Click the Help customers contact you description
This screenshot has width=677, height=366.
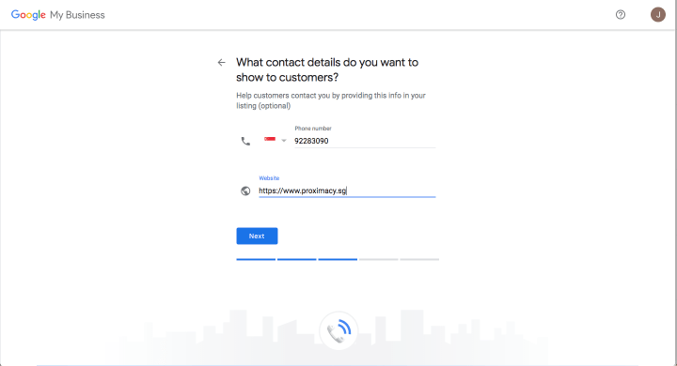331,100
